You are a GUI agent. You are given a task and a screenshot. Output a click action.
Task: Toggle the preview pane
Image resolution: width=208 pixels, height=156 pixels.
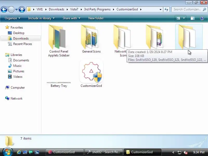click(192, 18)
